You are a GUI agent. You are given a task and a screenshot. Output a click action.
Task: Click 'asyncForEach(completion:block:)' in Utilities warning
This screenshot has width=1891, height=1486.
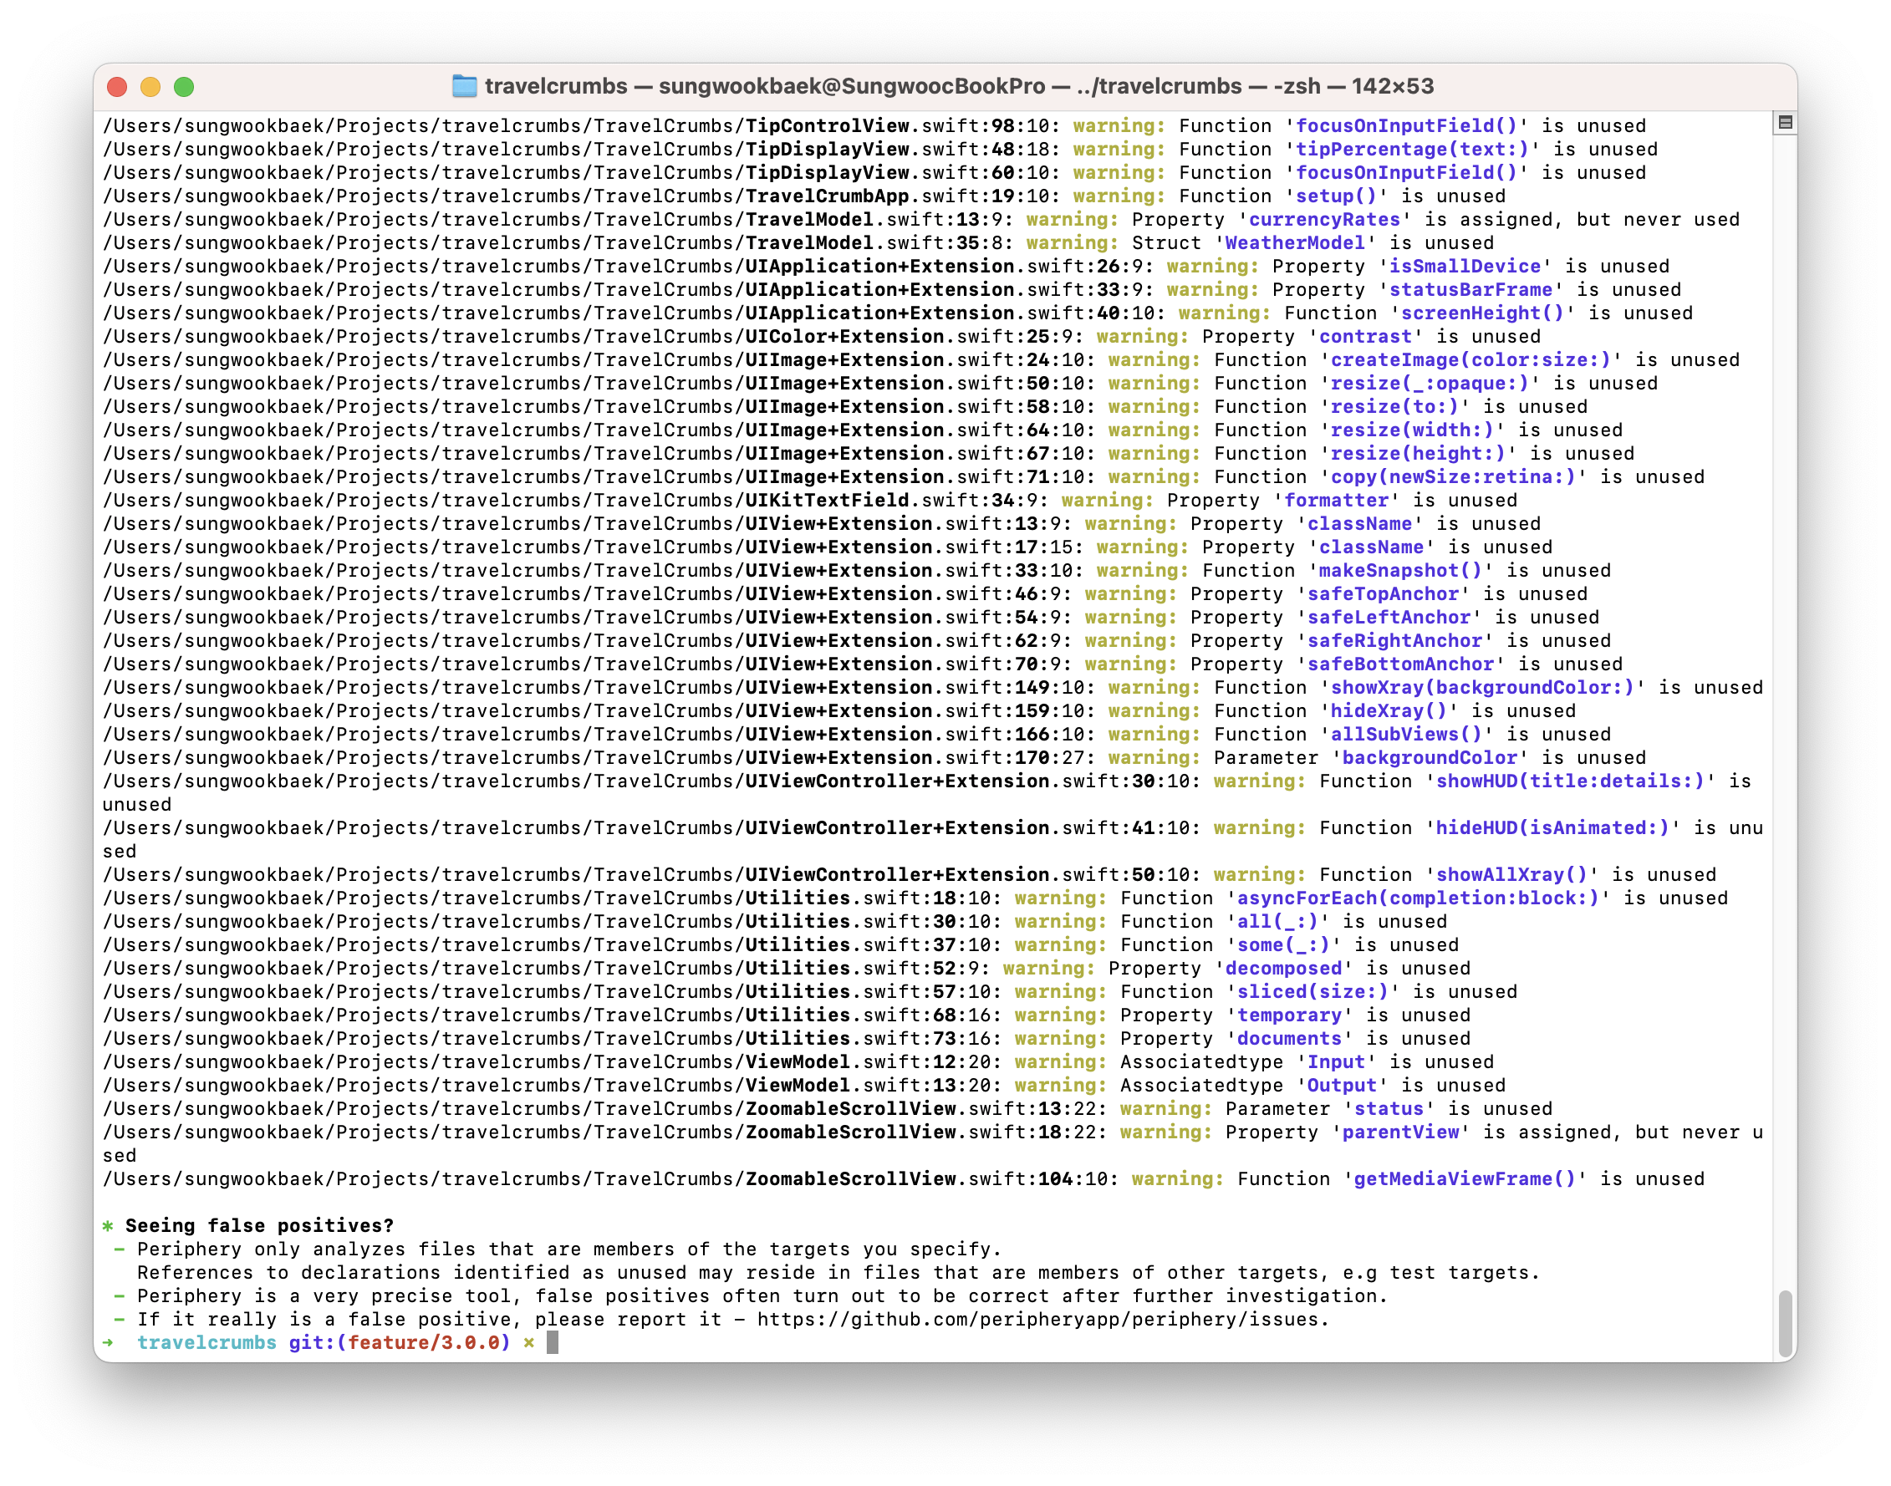click(x=1418, y=898)
